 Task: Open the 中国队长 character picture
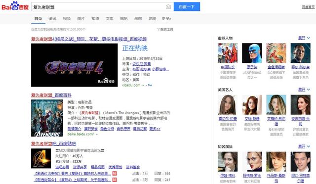228,53
